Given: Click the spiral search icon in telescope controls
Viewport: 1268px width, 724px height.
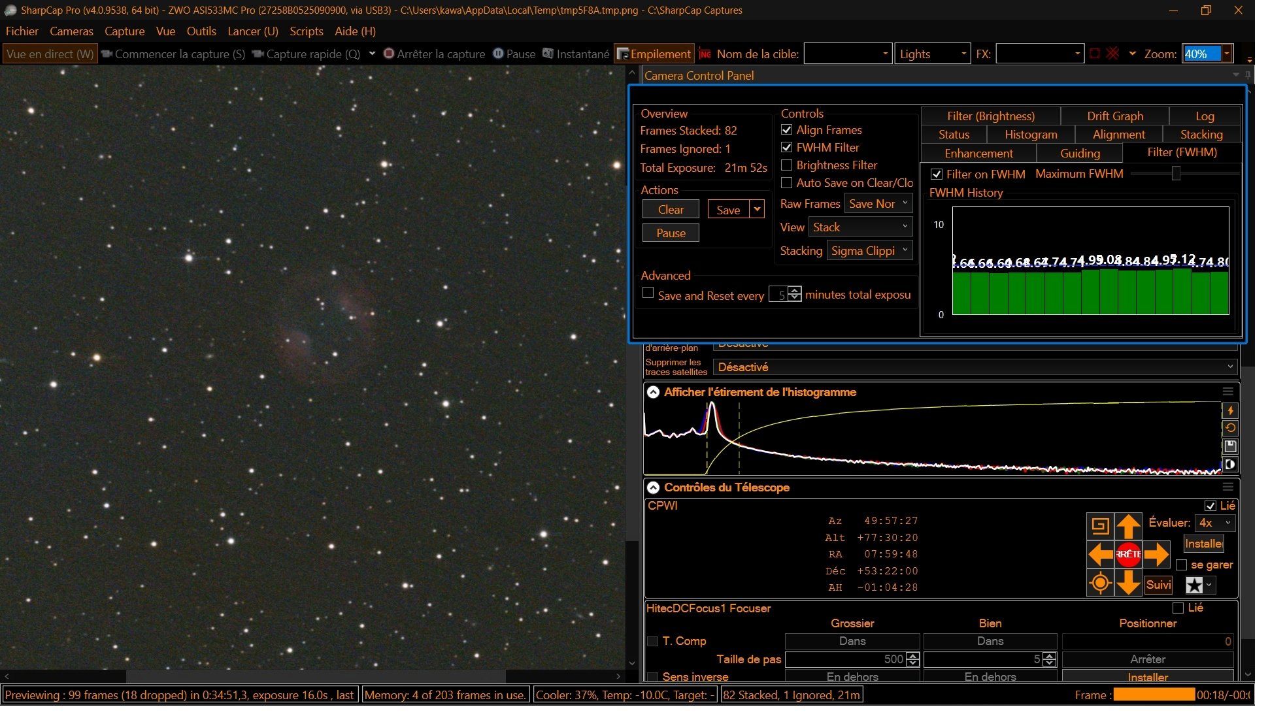Looking at the screenshot, I should coord(1101,526).
